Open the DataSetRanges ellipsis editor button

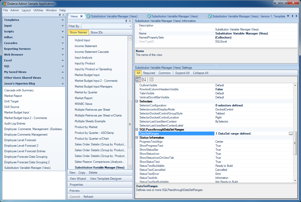(x=291, y=134)
